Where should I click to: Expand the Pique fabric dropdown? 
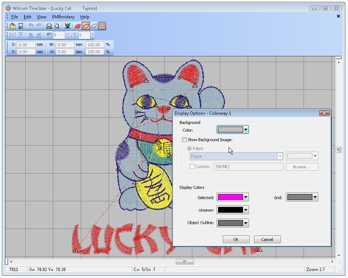[x=280, y=156]
